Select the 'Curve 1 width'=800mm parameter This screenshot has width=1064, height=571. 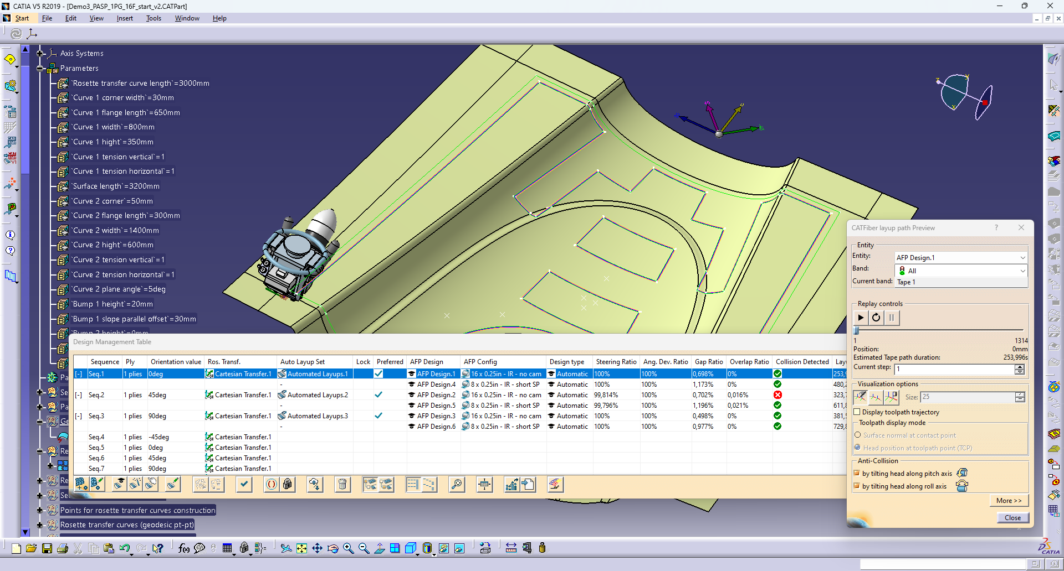[114, 127]
